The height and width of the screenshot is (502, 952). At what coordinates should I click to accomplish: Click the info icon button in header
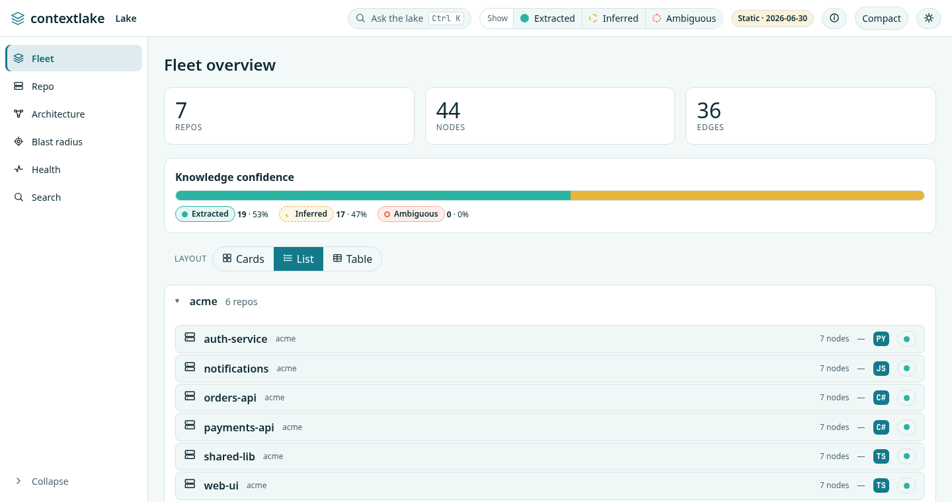pos(834,18)
